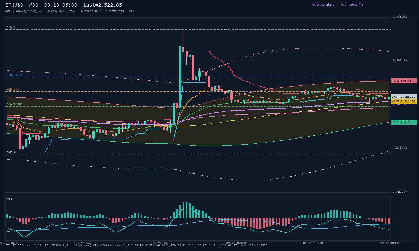Click the VFI panel title

10,199
